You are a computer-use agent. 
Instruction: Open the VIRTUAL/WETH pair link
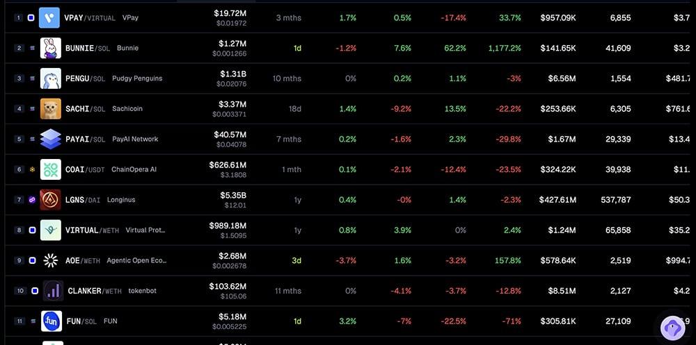pos(92,230)
